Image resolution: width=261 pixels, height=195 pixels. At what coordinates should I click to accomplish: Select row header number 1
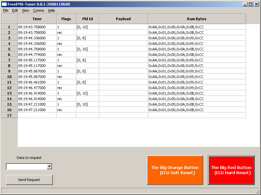point(9,27)
